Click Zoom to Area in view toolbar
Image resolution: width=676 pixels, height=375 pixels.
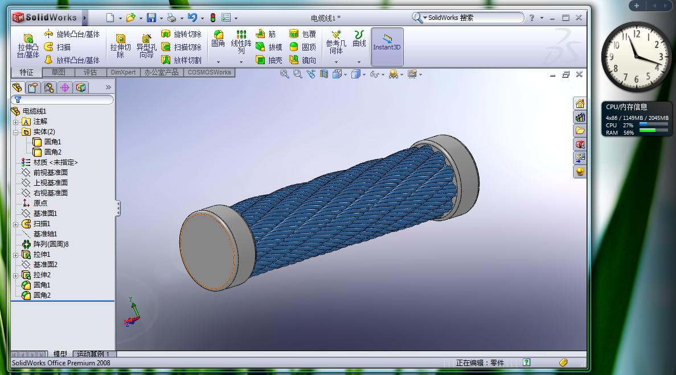tap(297, 74)
